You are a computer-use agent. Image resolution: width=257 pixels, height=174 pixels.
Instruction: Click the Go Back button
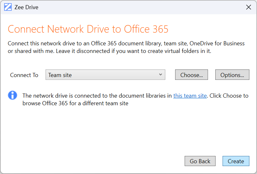tap(200, 161)
